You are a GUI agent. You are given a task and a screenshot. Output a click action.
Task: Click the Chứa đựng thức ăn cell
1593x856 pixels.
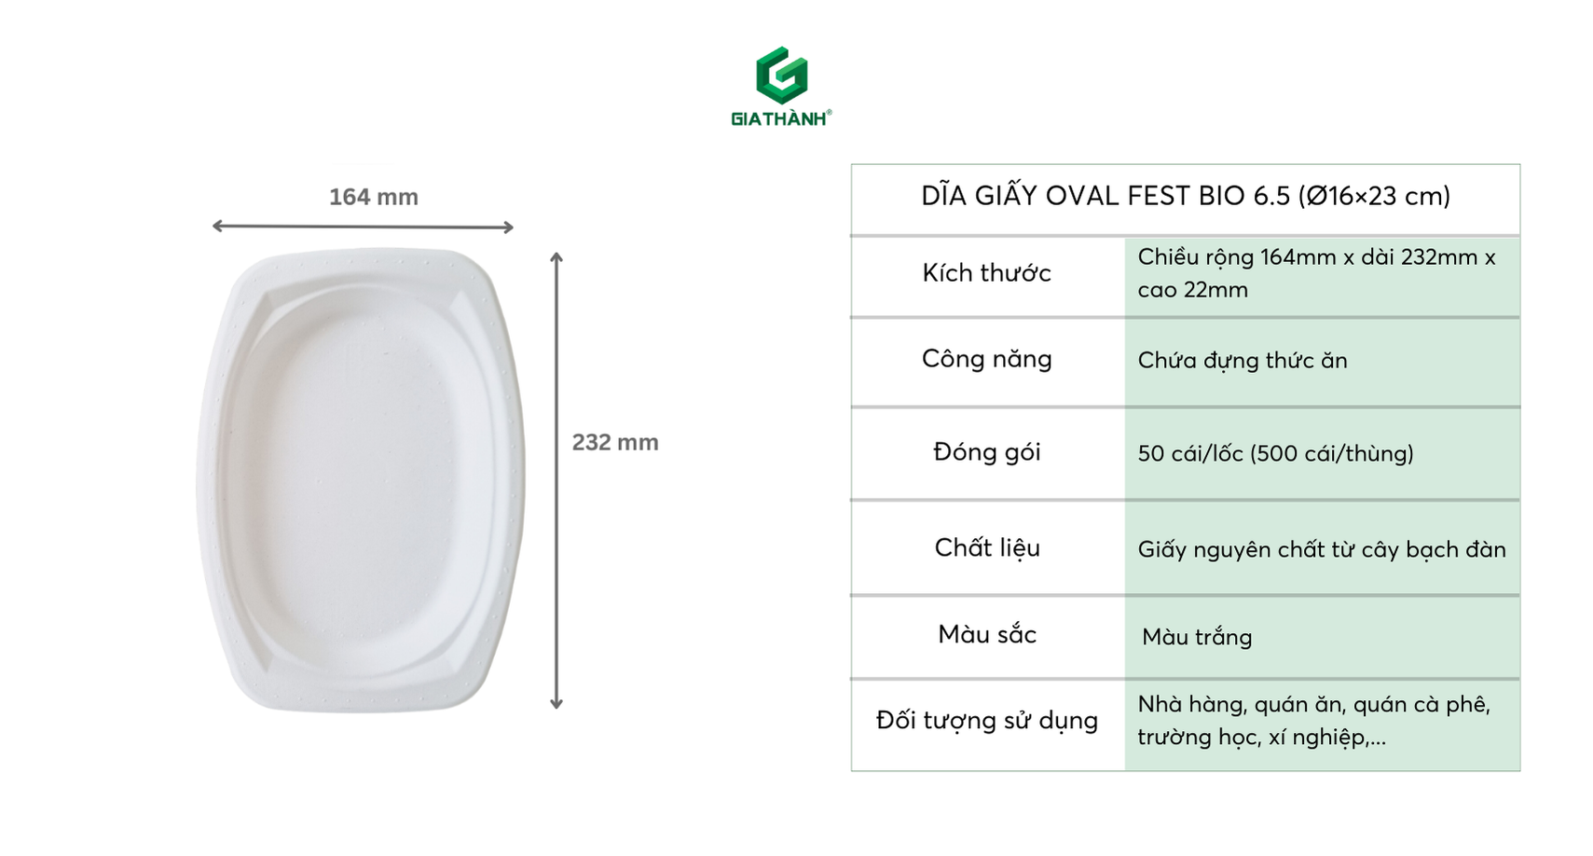click(x=1242, y=361)
